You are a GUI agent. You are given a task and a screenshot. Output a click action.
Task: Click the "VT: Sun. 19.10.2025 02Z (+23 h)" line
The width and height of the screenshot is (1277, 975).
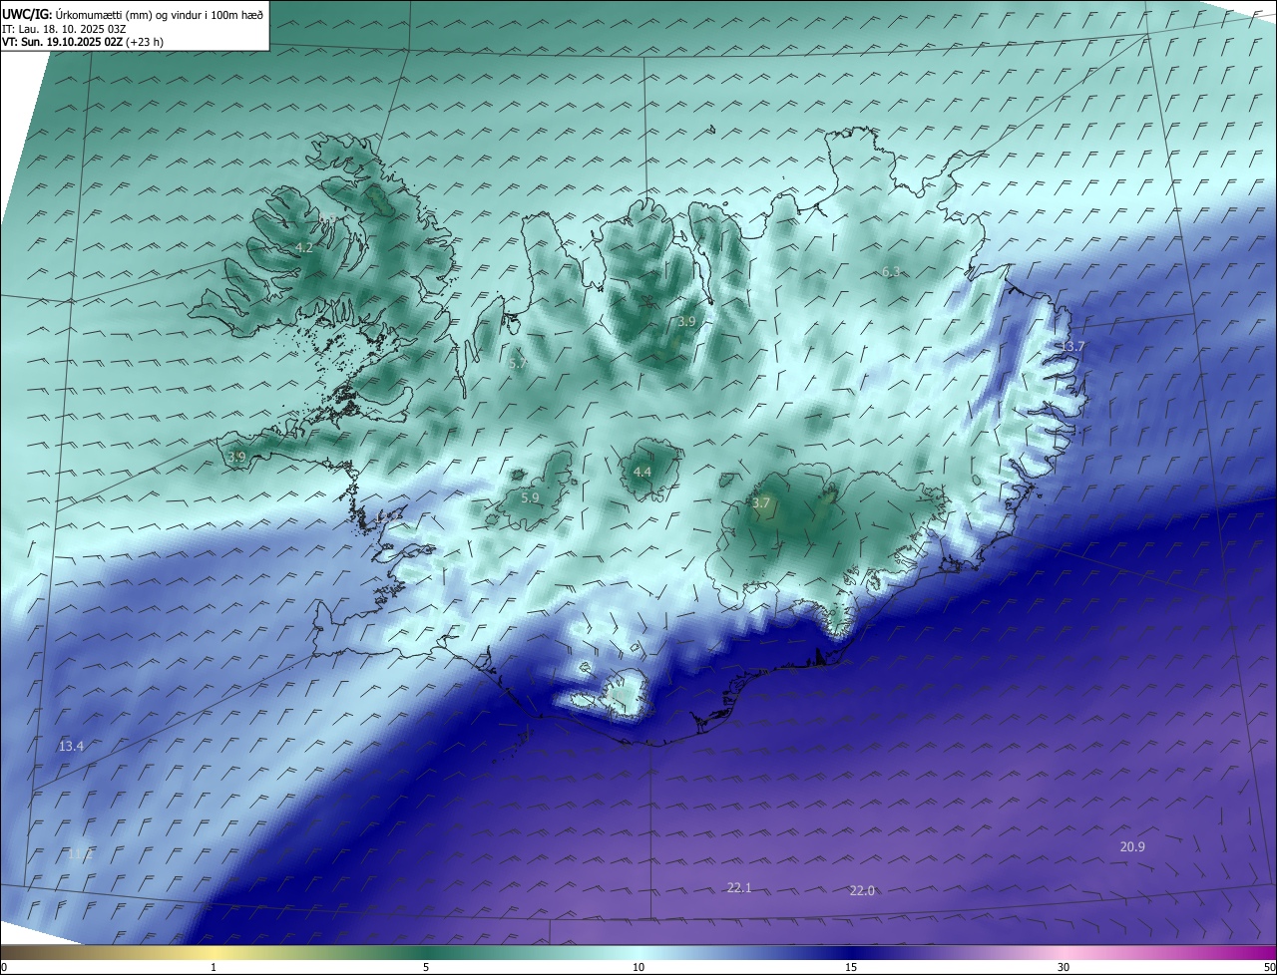pyautogui.click(x=83, y=42)
